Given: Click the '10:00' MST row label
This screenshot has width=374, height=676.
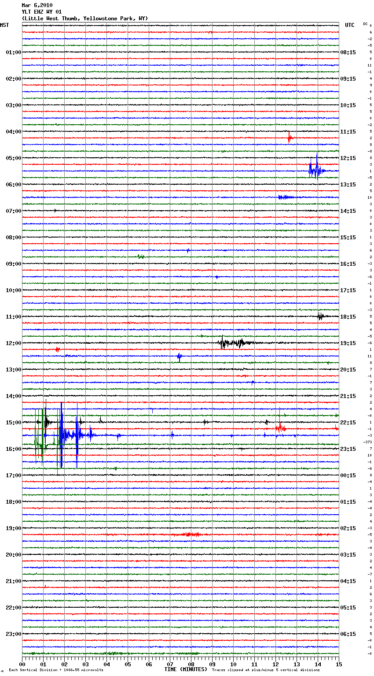Looking at the screenshot, I should [14, 290].
